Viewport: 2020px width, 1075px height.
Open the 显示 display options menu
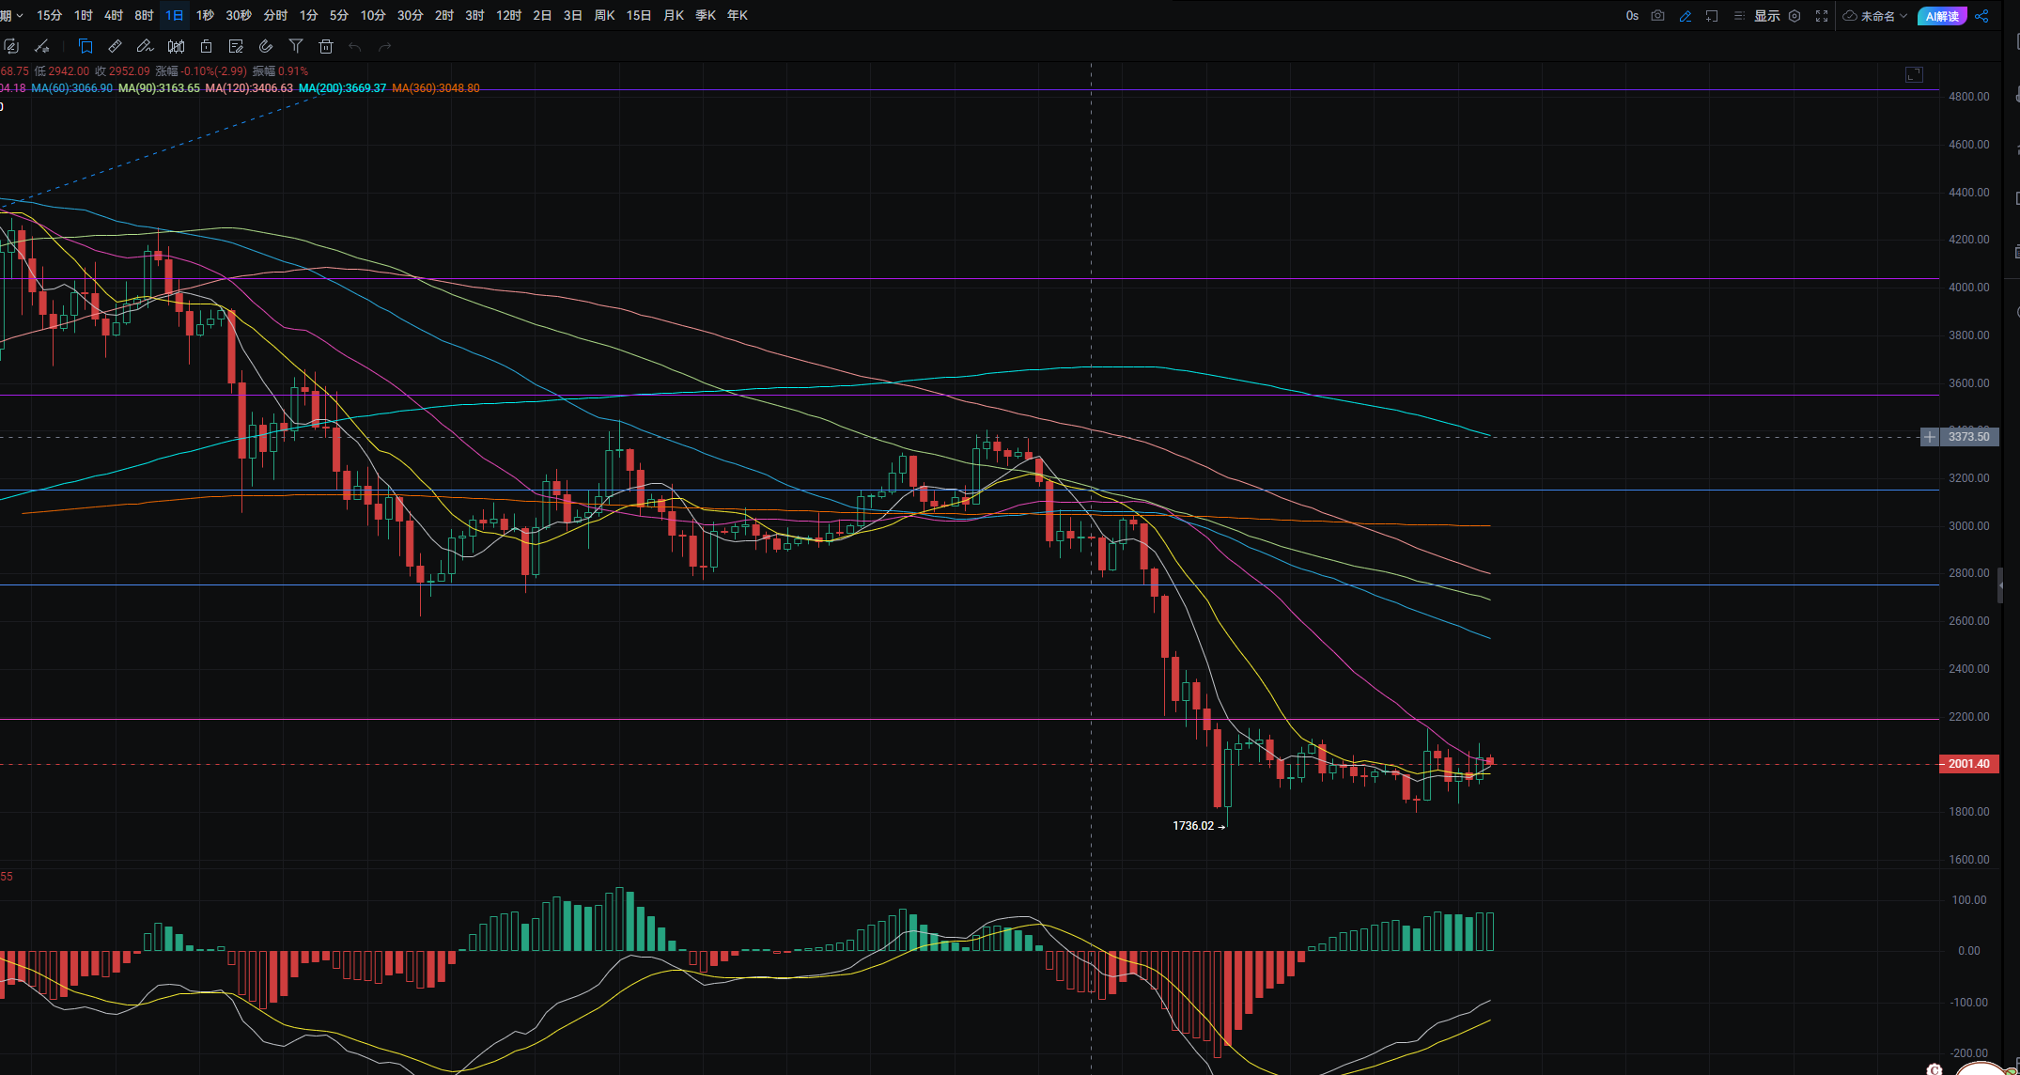(x=1766, y=16)
